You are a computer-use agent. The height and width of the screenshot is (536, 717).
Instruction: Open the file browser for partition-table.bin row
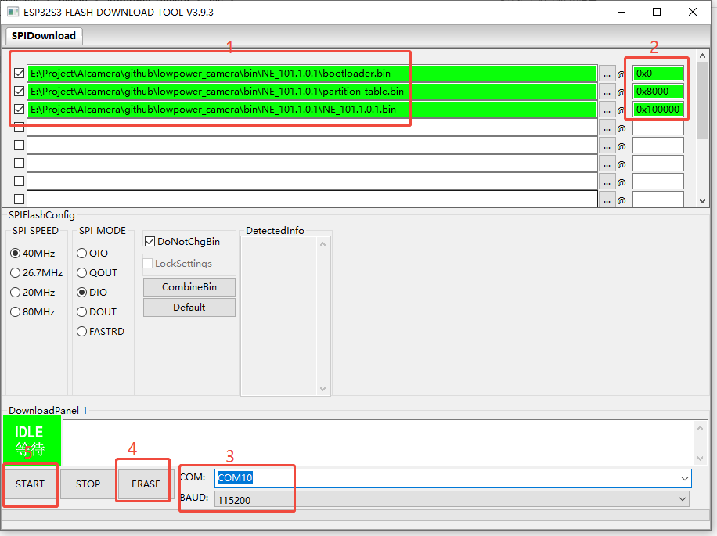607,91
